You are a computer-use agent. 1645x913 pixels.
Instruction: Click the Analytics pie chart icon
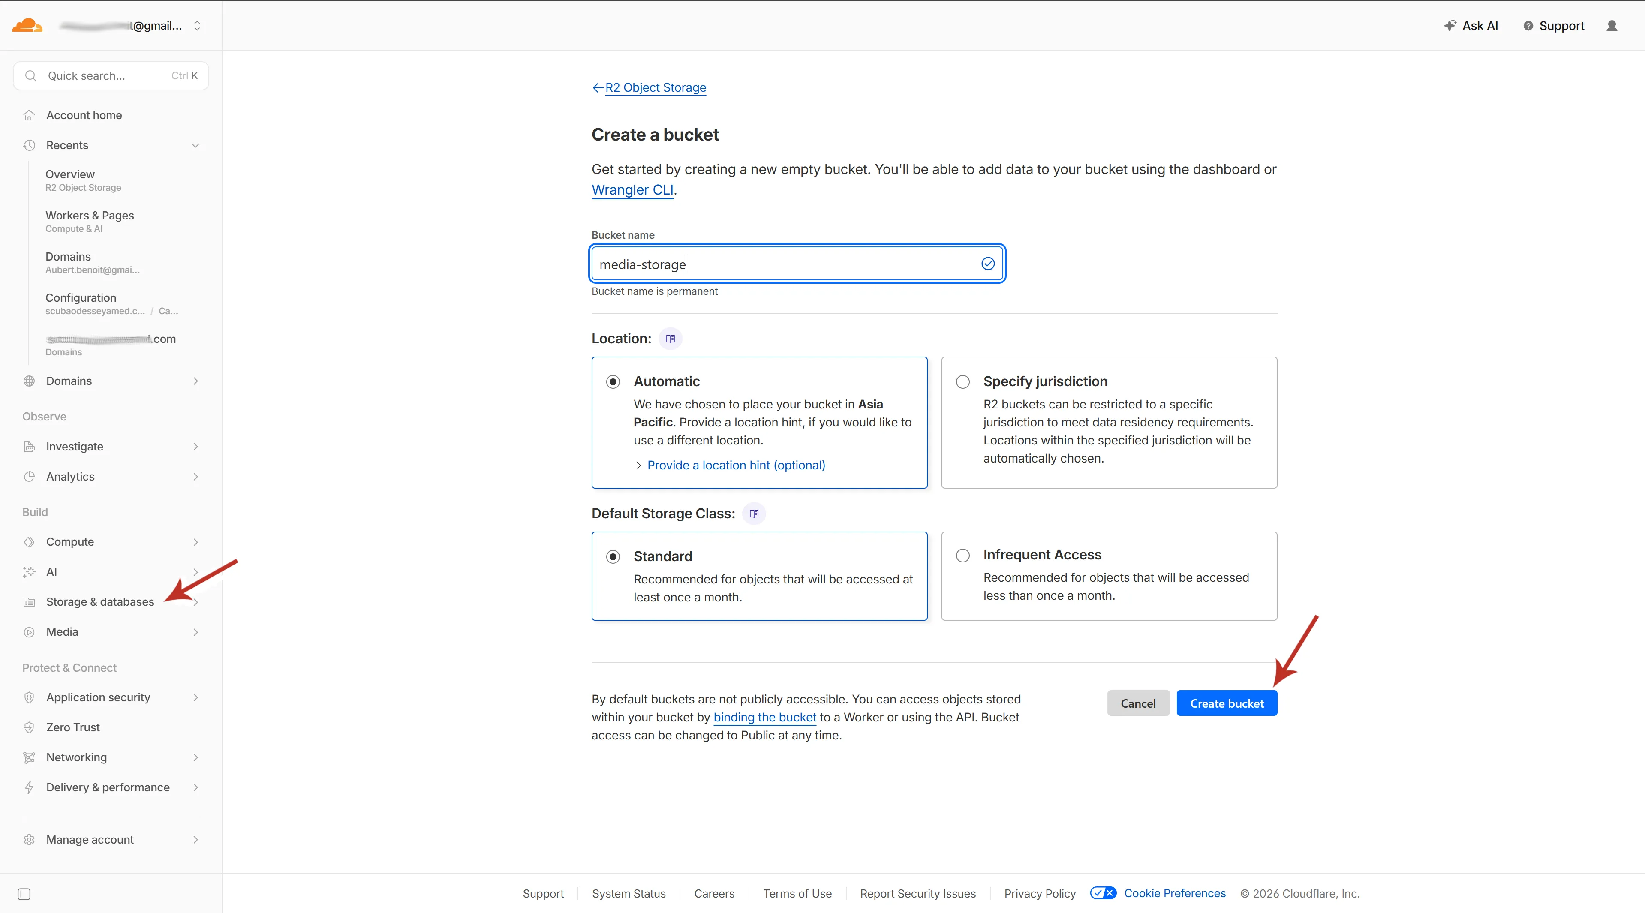pyautogui.click(x=30, y=476)
